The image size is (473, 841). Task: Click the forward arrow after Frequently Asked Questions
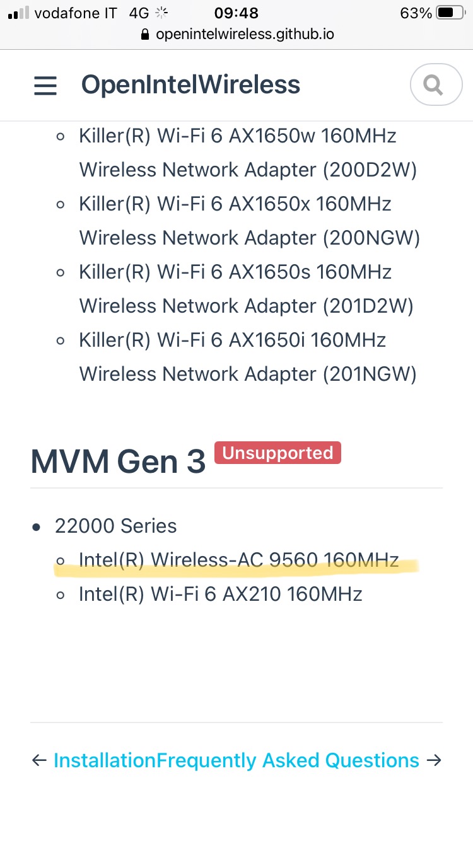pyautogui.click(x=434, y=760)
